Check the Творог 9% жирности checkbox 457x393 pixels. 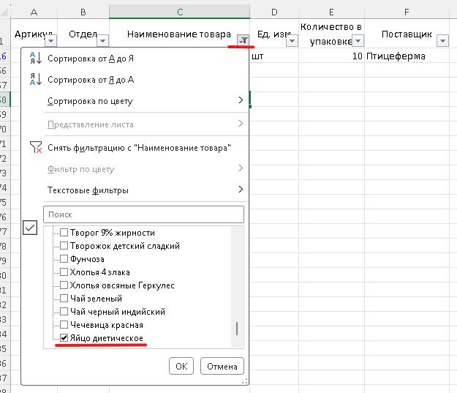click(x=64, y=233)
